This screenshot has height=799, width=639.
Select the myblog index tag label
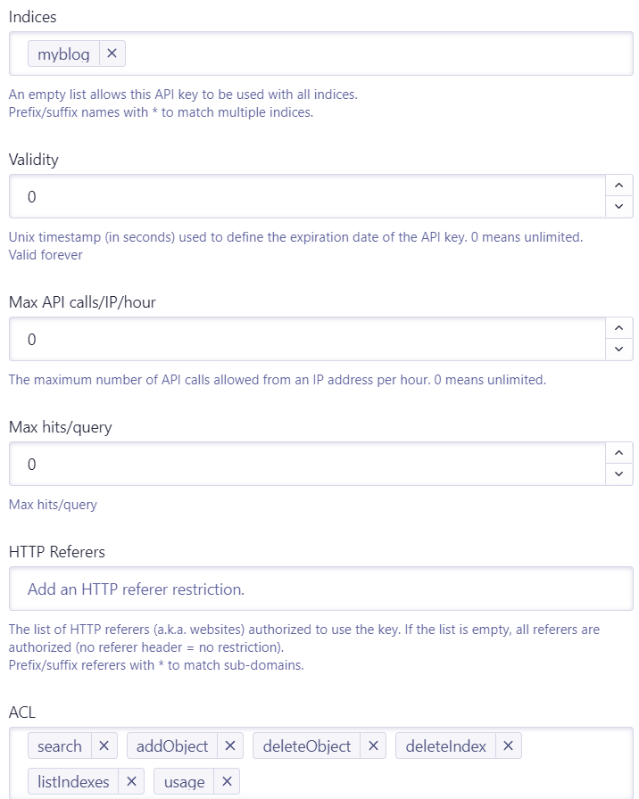tap(63, 54)
